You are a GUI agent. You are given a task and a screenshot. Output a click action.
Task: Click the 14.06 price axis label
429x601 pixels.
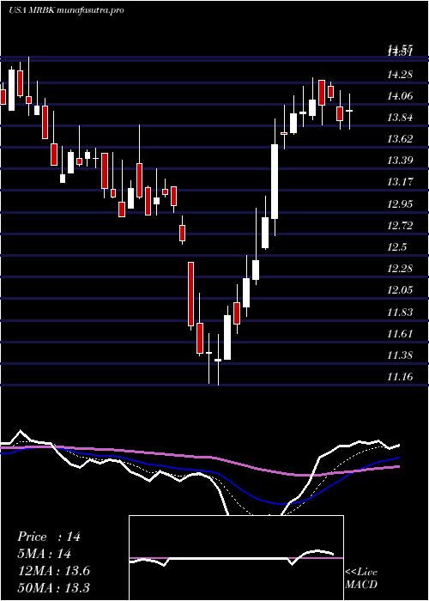pyautogui.click(x=401, y=96)
